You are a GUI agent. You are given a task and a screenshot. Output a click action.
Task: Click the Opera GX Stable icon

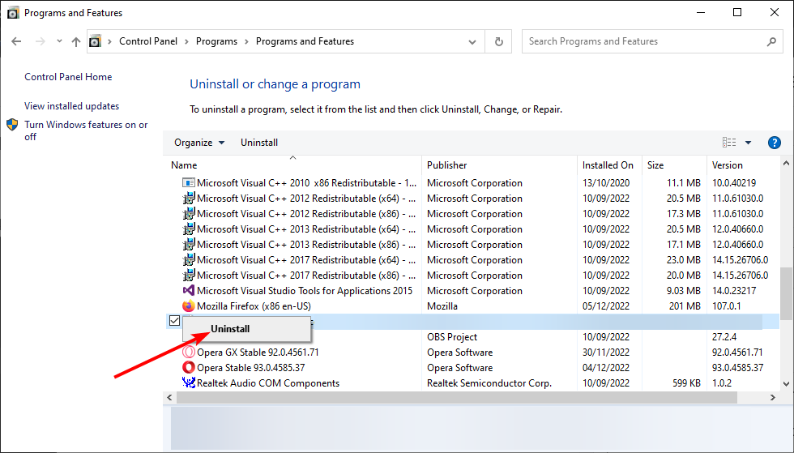click(188, 353)
